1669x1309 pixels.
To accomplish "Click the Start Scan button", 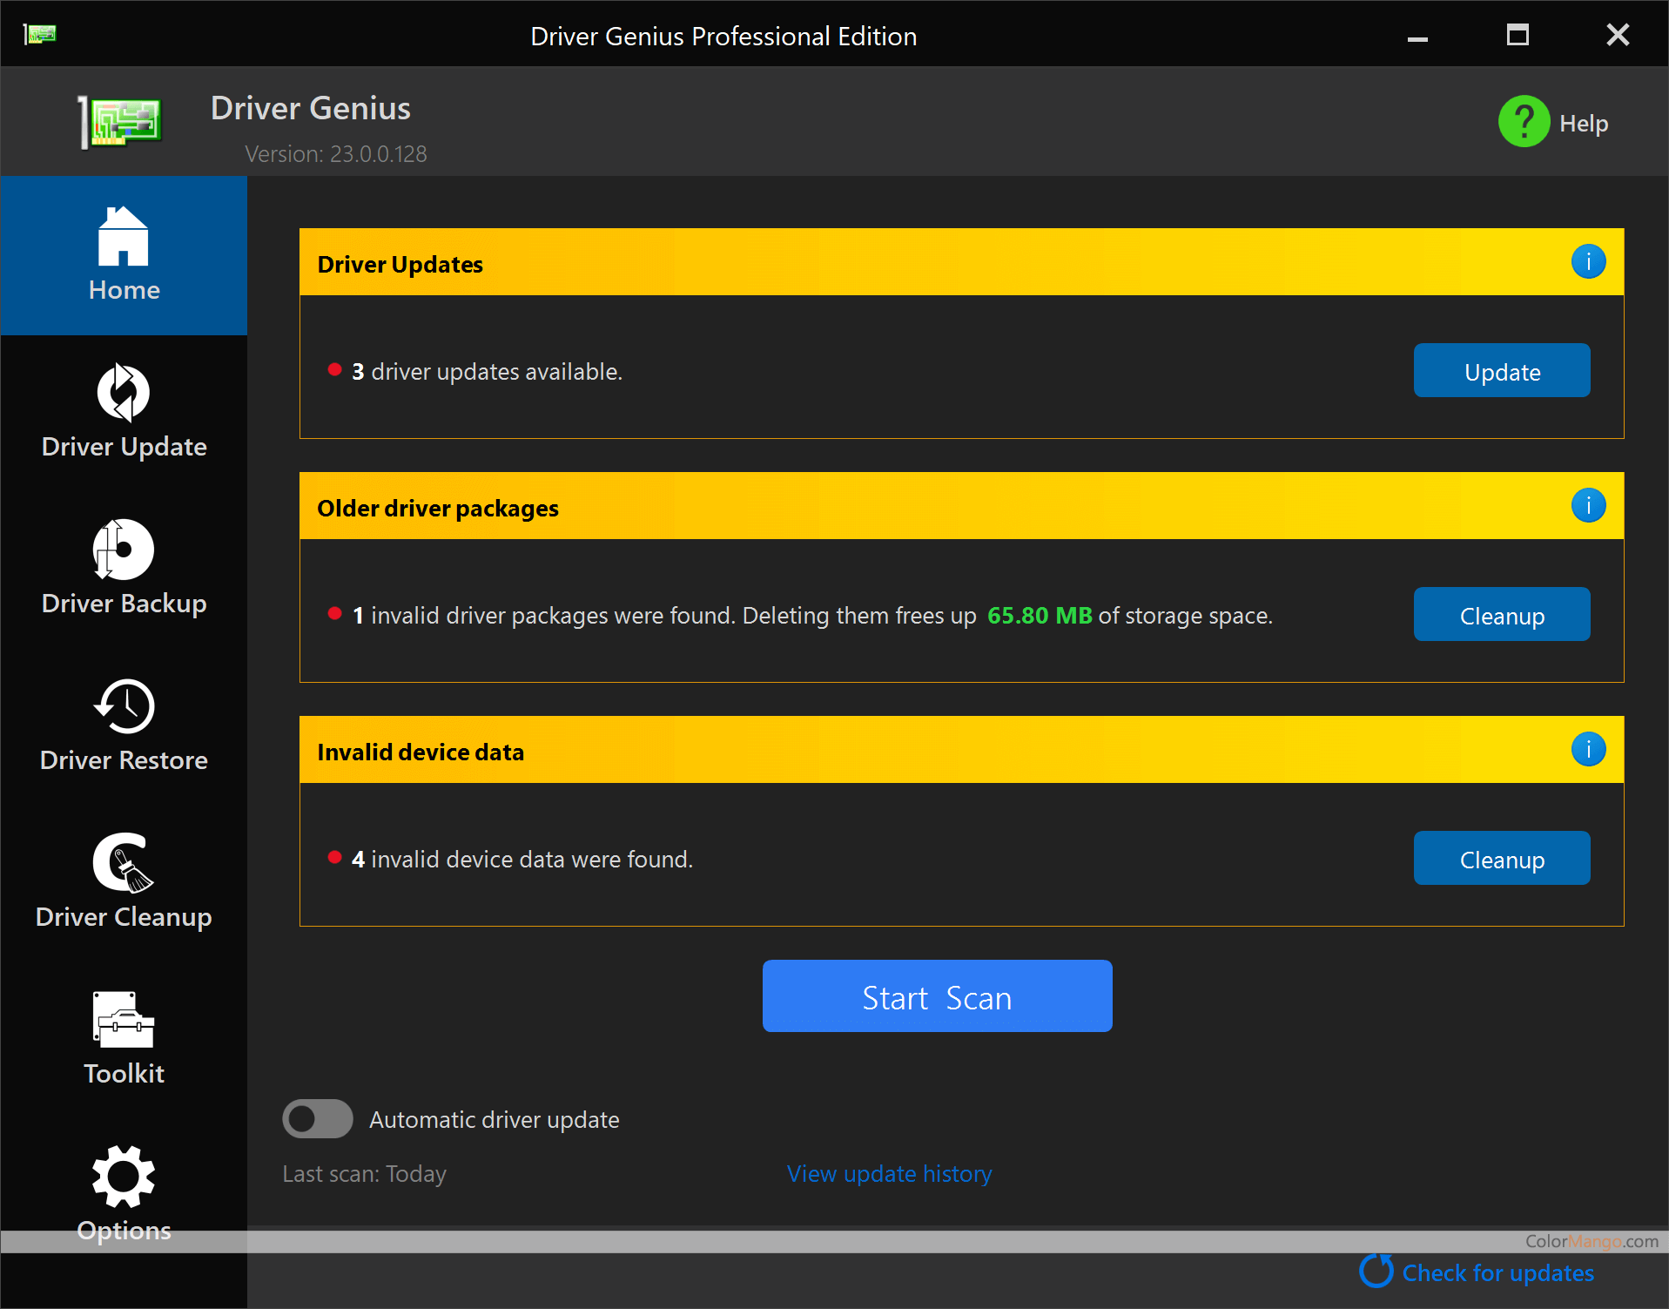I will pos(937,995).
